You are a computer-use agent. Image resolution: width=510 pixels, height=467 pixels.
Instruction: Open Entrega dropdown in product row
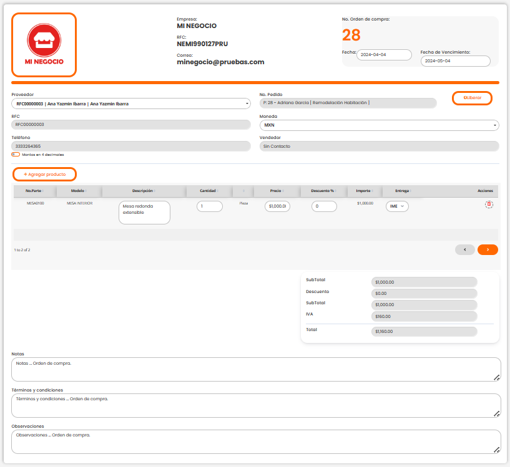397,206
